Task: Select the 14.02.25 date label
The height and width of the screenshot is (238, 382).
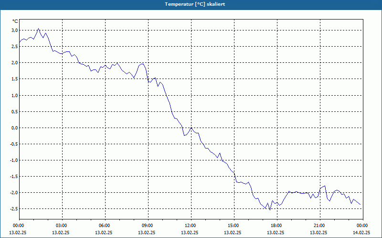Action: 361,232
